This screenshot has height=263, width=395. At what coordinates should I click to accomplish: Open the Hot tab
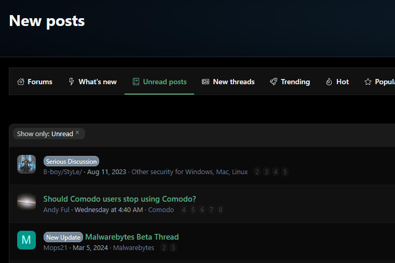click(x=337, y=82)
